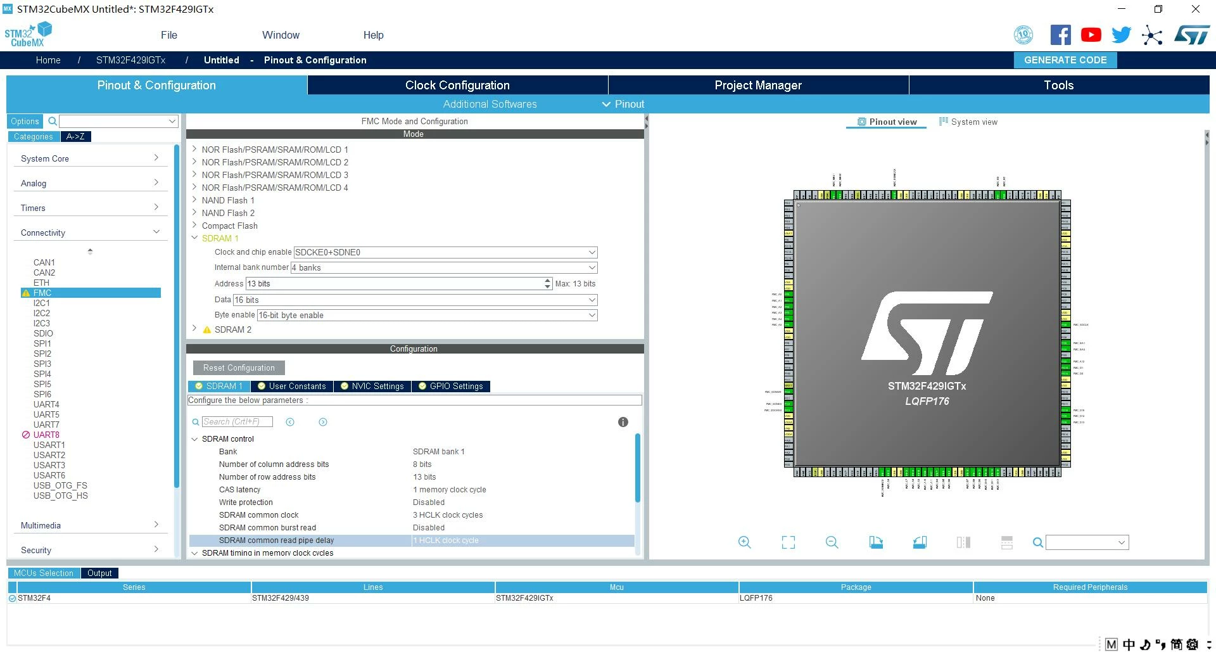
Task: Click the ST community network icon
Action: pos(1152,35)
